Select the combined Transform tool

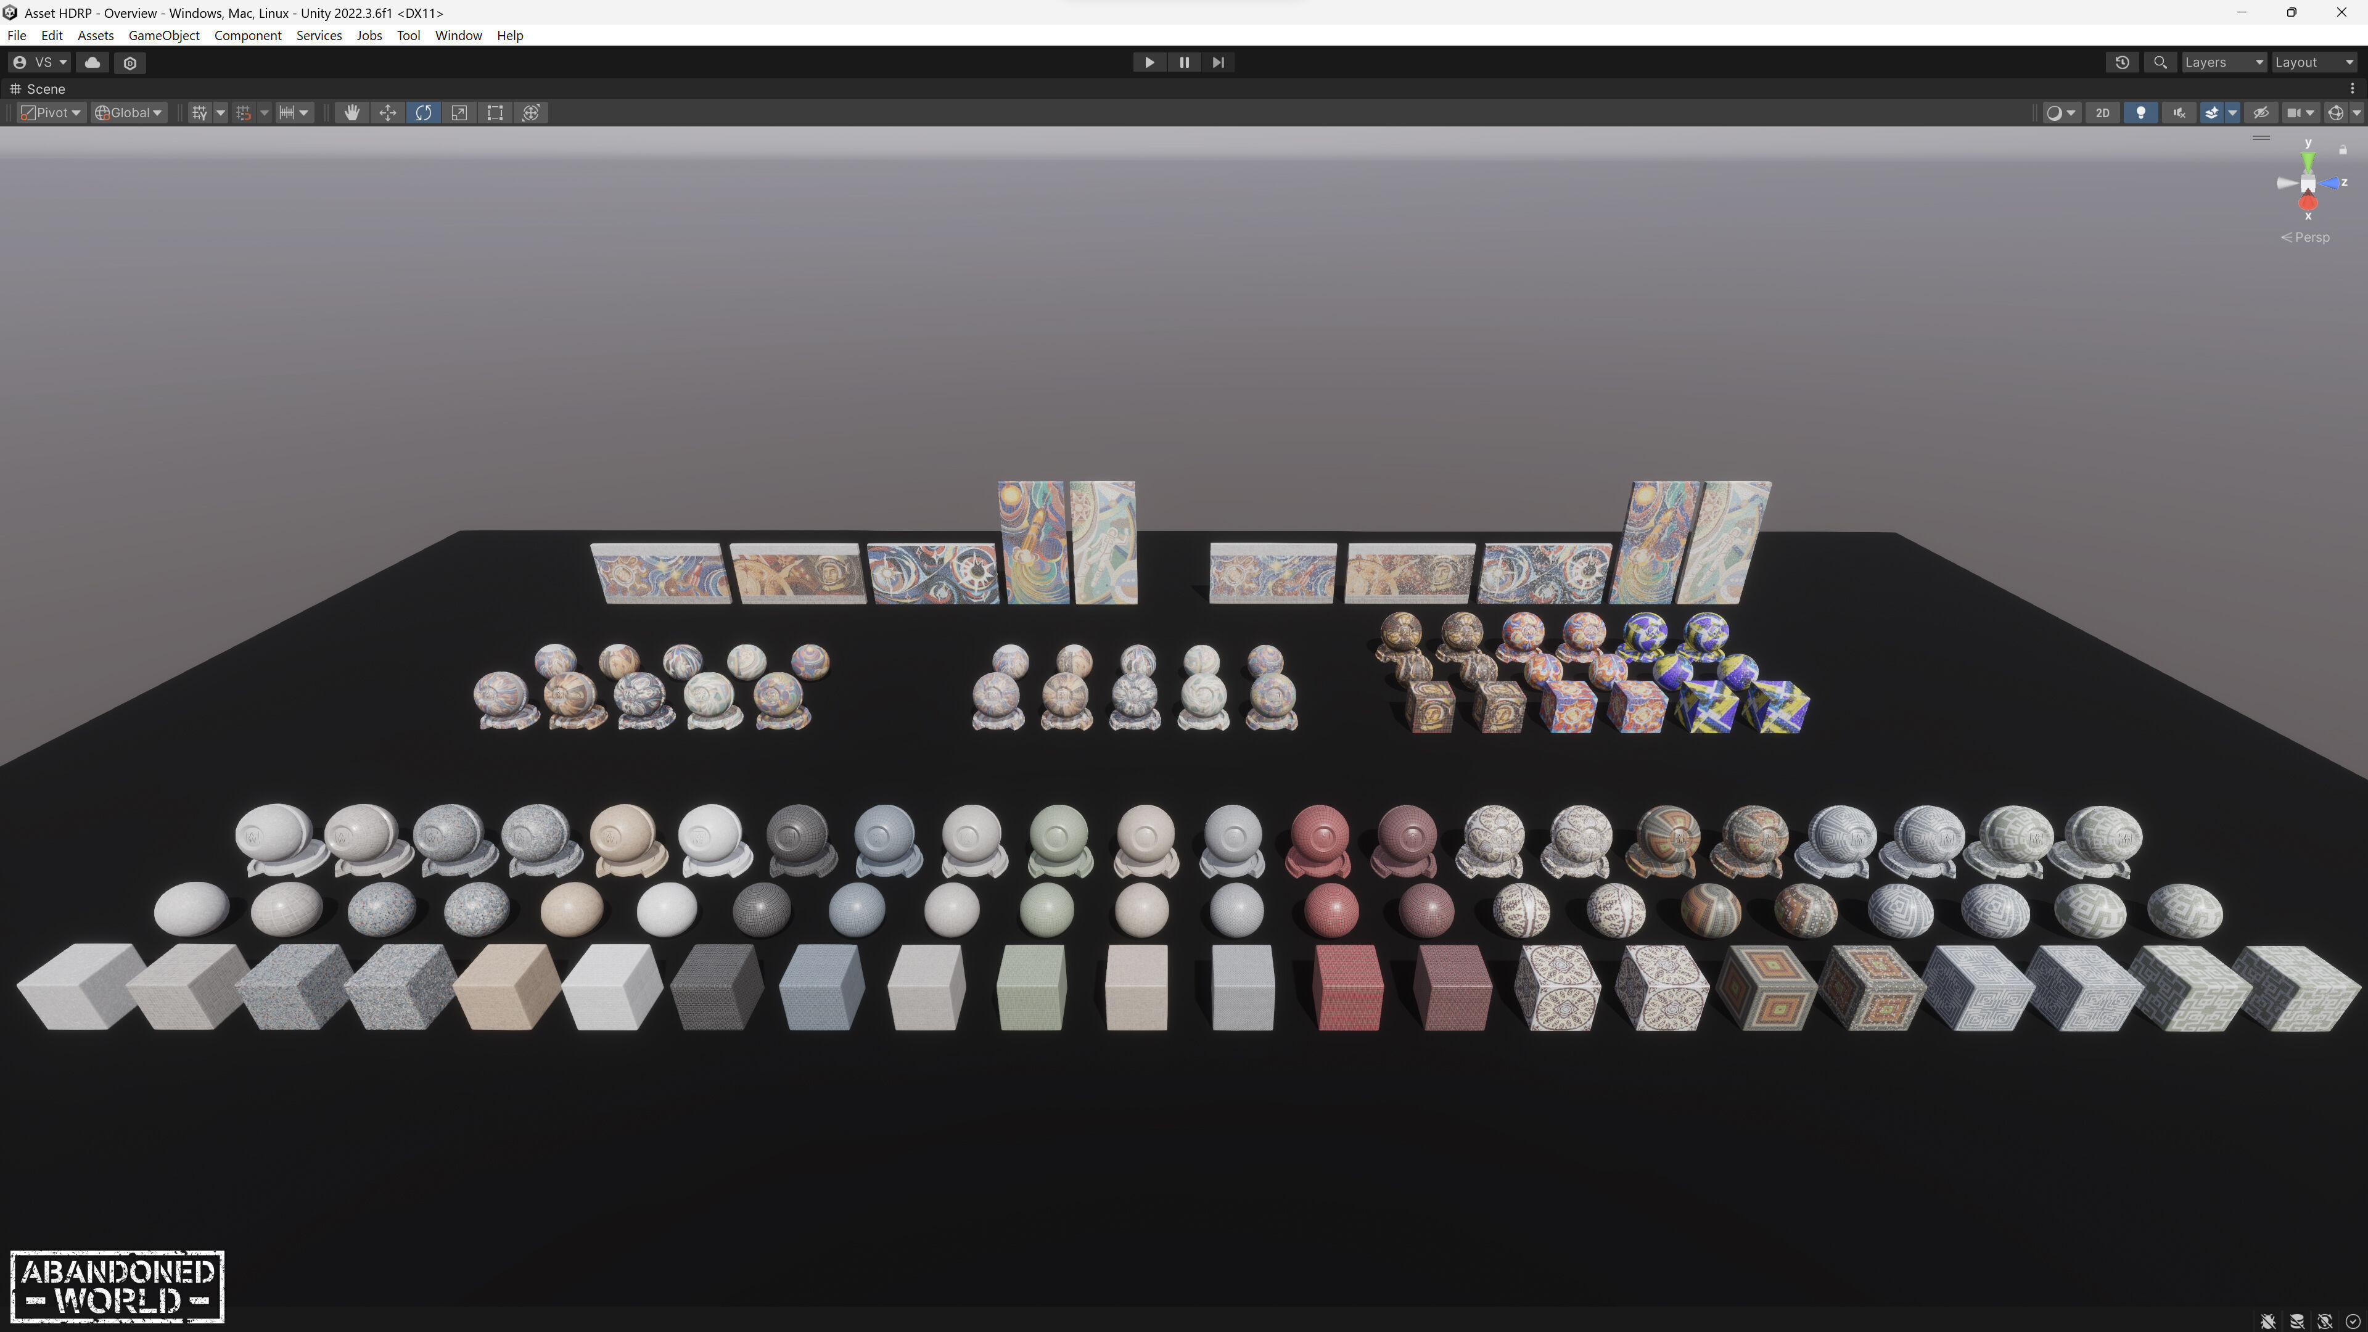pos(530,112)
